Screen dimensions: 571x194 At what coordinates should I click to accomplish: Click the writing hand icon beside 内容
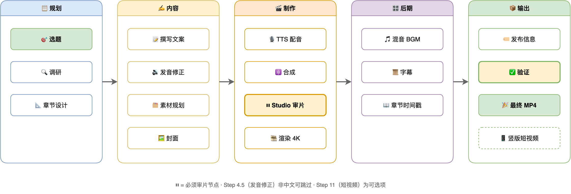pos(162,8)
